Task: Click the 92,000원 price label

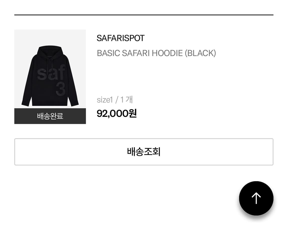Action: [116, 113]
